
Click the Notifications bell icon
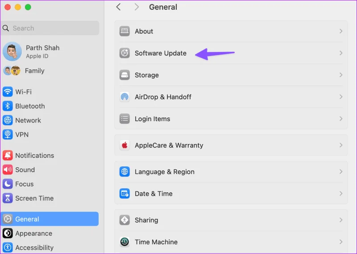point(8,156)
